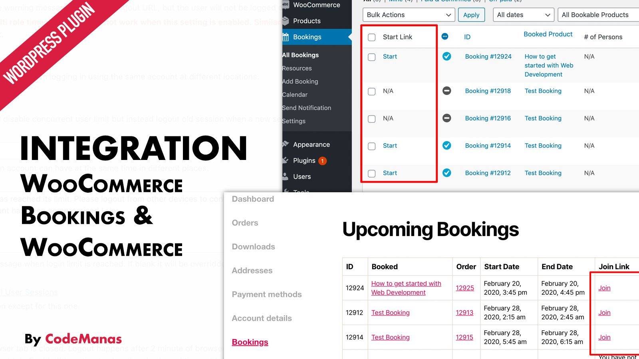
Task: Open Calendar submenu item
Action: point(295,95)
